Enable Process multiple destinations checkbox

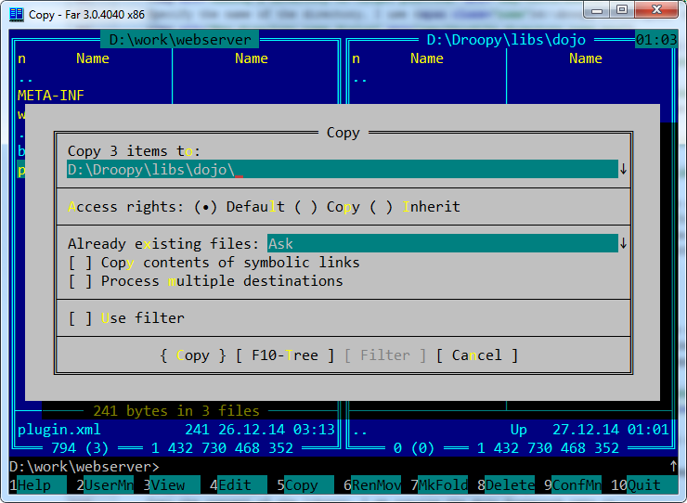click(x=205, y=281)
